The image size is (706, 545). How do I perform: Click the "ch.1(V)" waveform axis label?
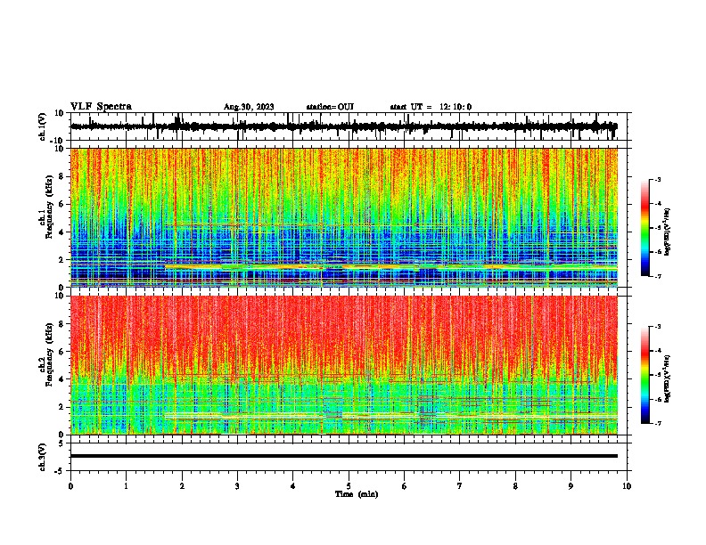43,126
